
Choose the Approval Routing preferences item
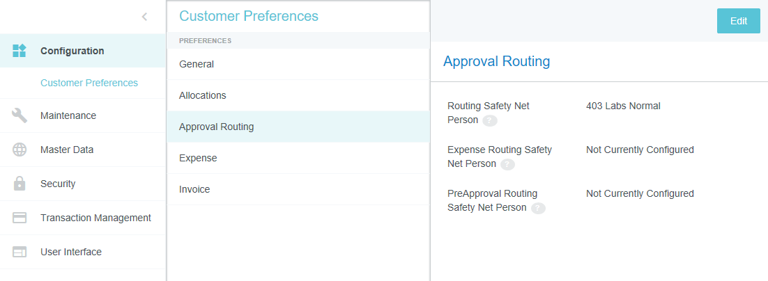217,127
